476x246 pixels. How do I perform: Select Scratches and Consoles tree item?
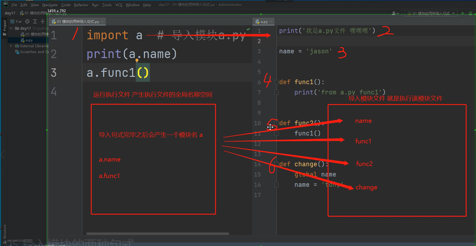tap(32, 52)
